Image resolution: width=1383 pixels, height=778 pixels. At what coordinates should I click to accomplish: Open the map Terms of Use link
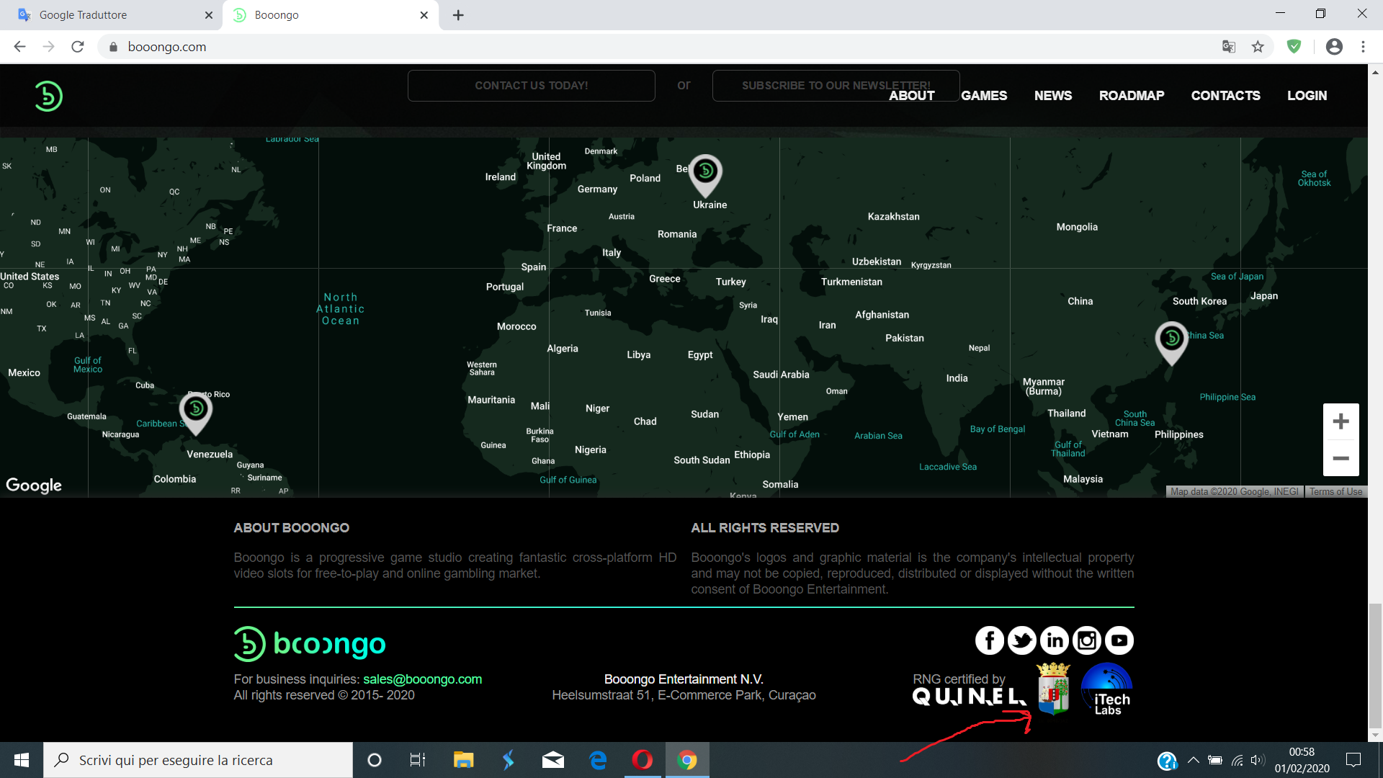click(x=1335, y=492)
